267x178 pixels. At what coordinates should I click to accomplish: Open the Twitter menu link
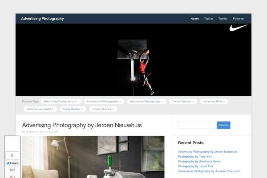point(208,19)
